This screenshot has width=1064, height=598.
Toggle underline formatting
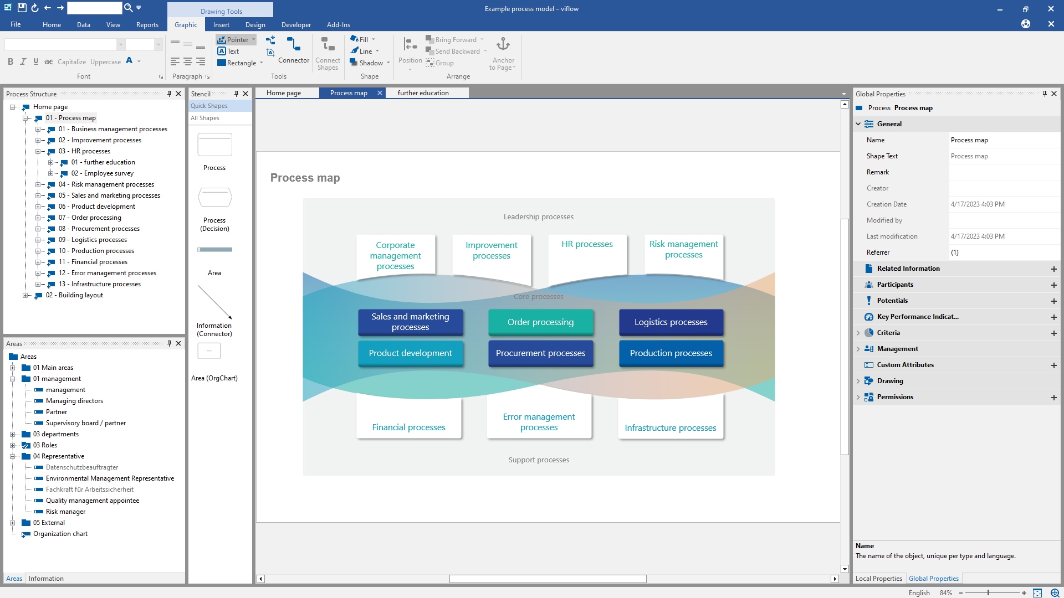36,61
